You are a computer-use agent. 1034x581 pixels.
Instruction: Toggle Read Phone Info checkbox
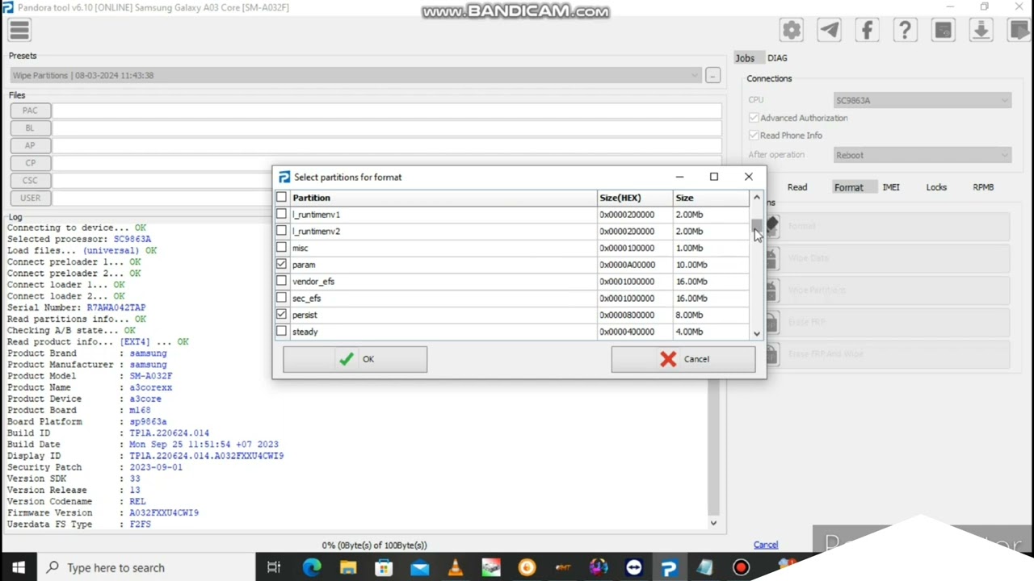[754, 136]
